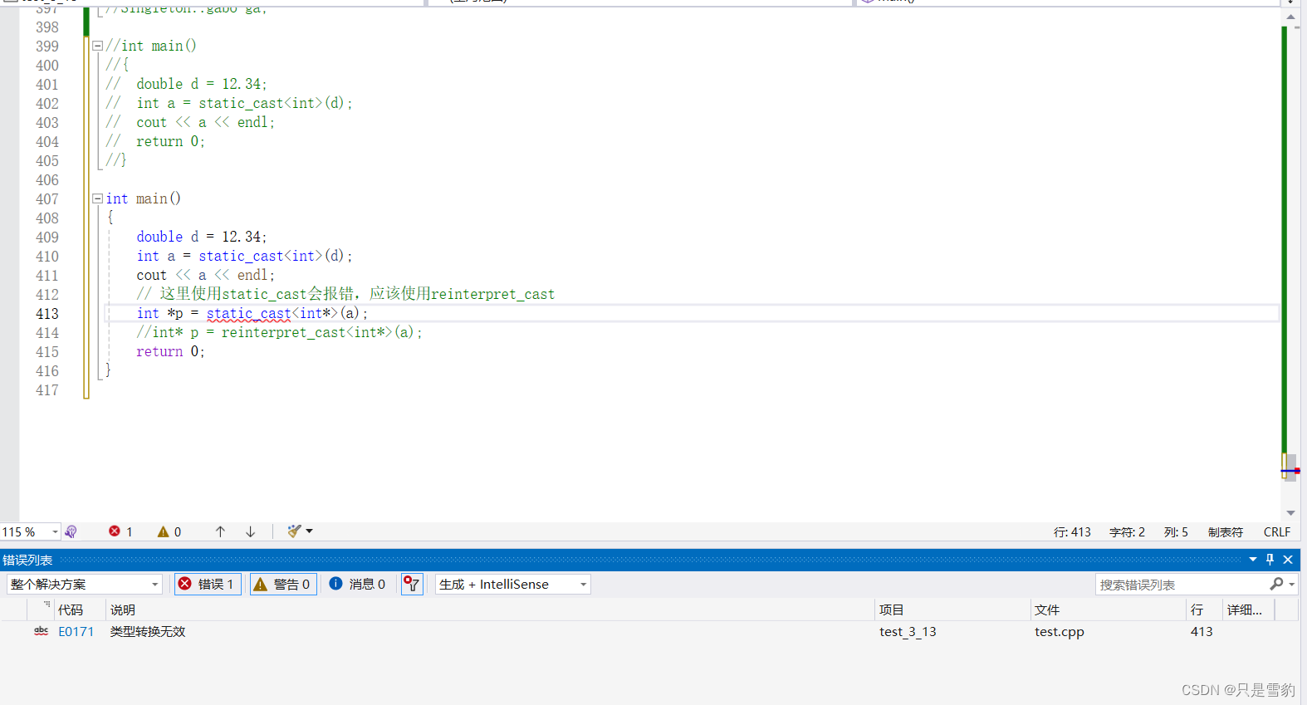Expand the code cleanup dropdown arrow
The image size is (1307, 705).
(310, 531)
